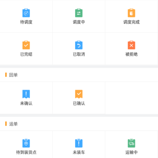Select the 待到装货点 label

pos(26,152)
